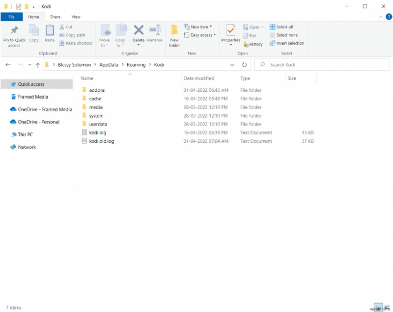Image resolution: width=393 pixels, height=312 pixels.
Task: Click Select all in ribbon
Action: [x=281, y=27]
